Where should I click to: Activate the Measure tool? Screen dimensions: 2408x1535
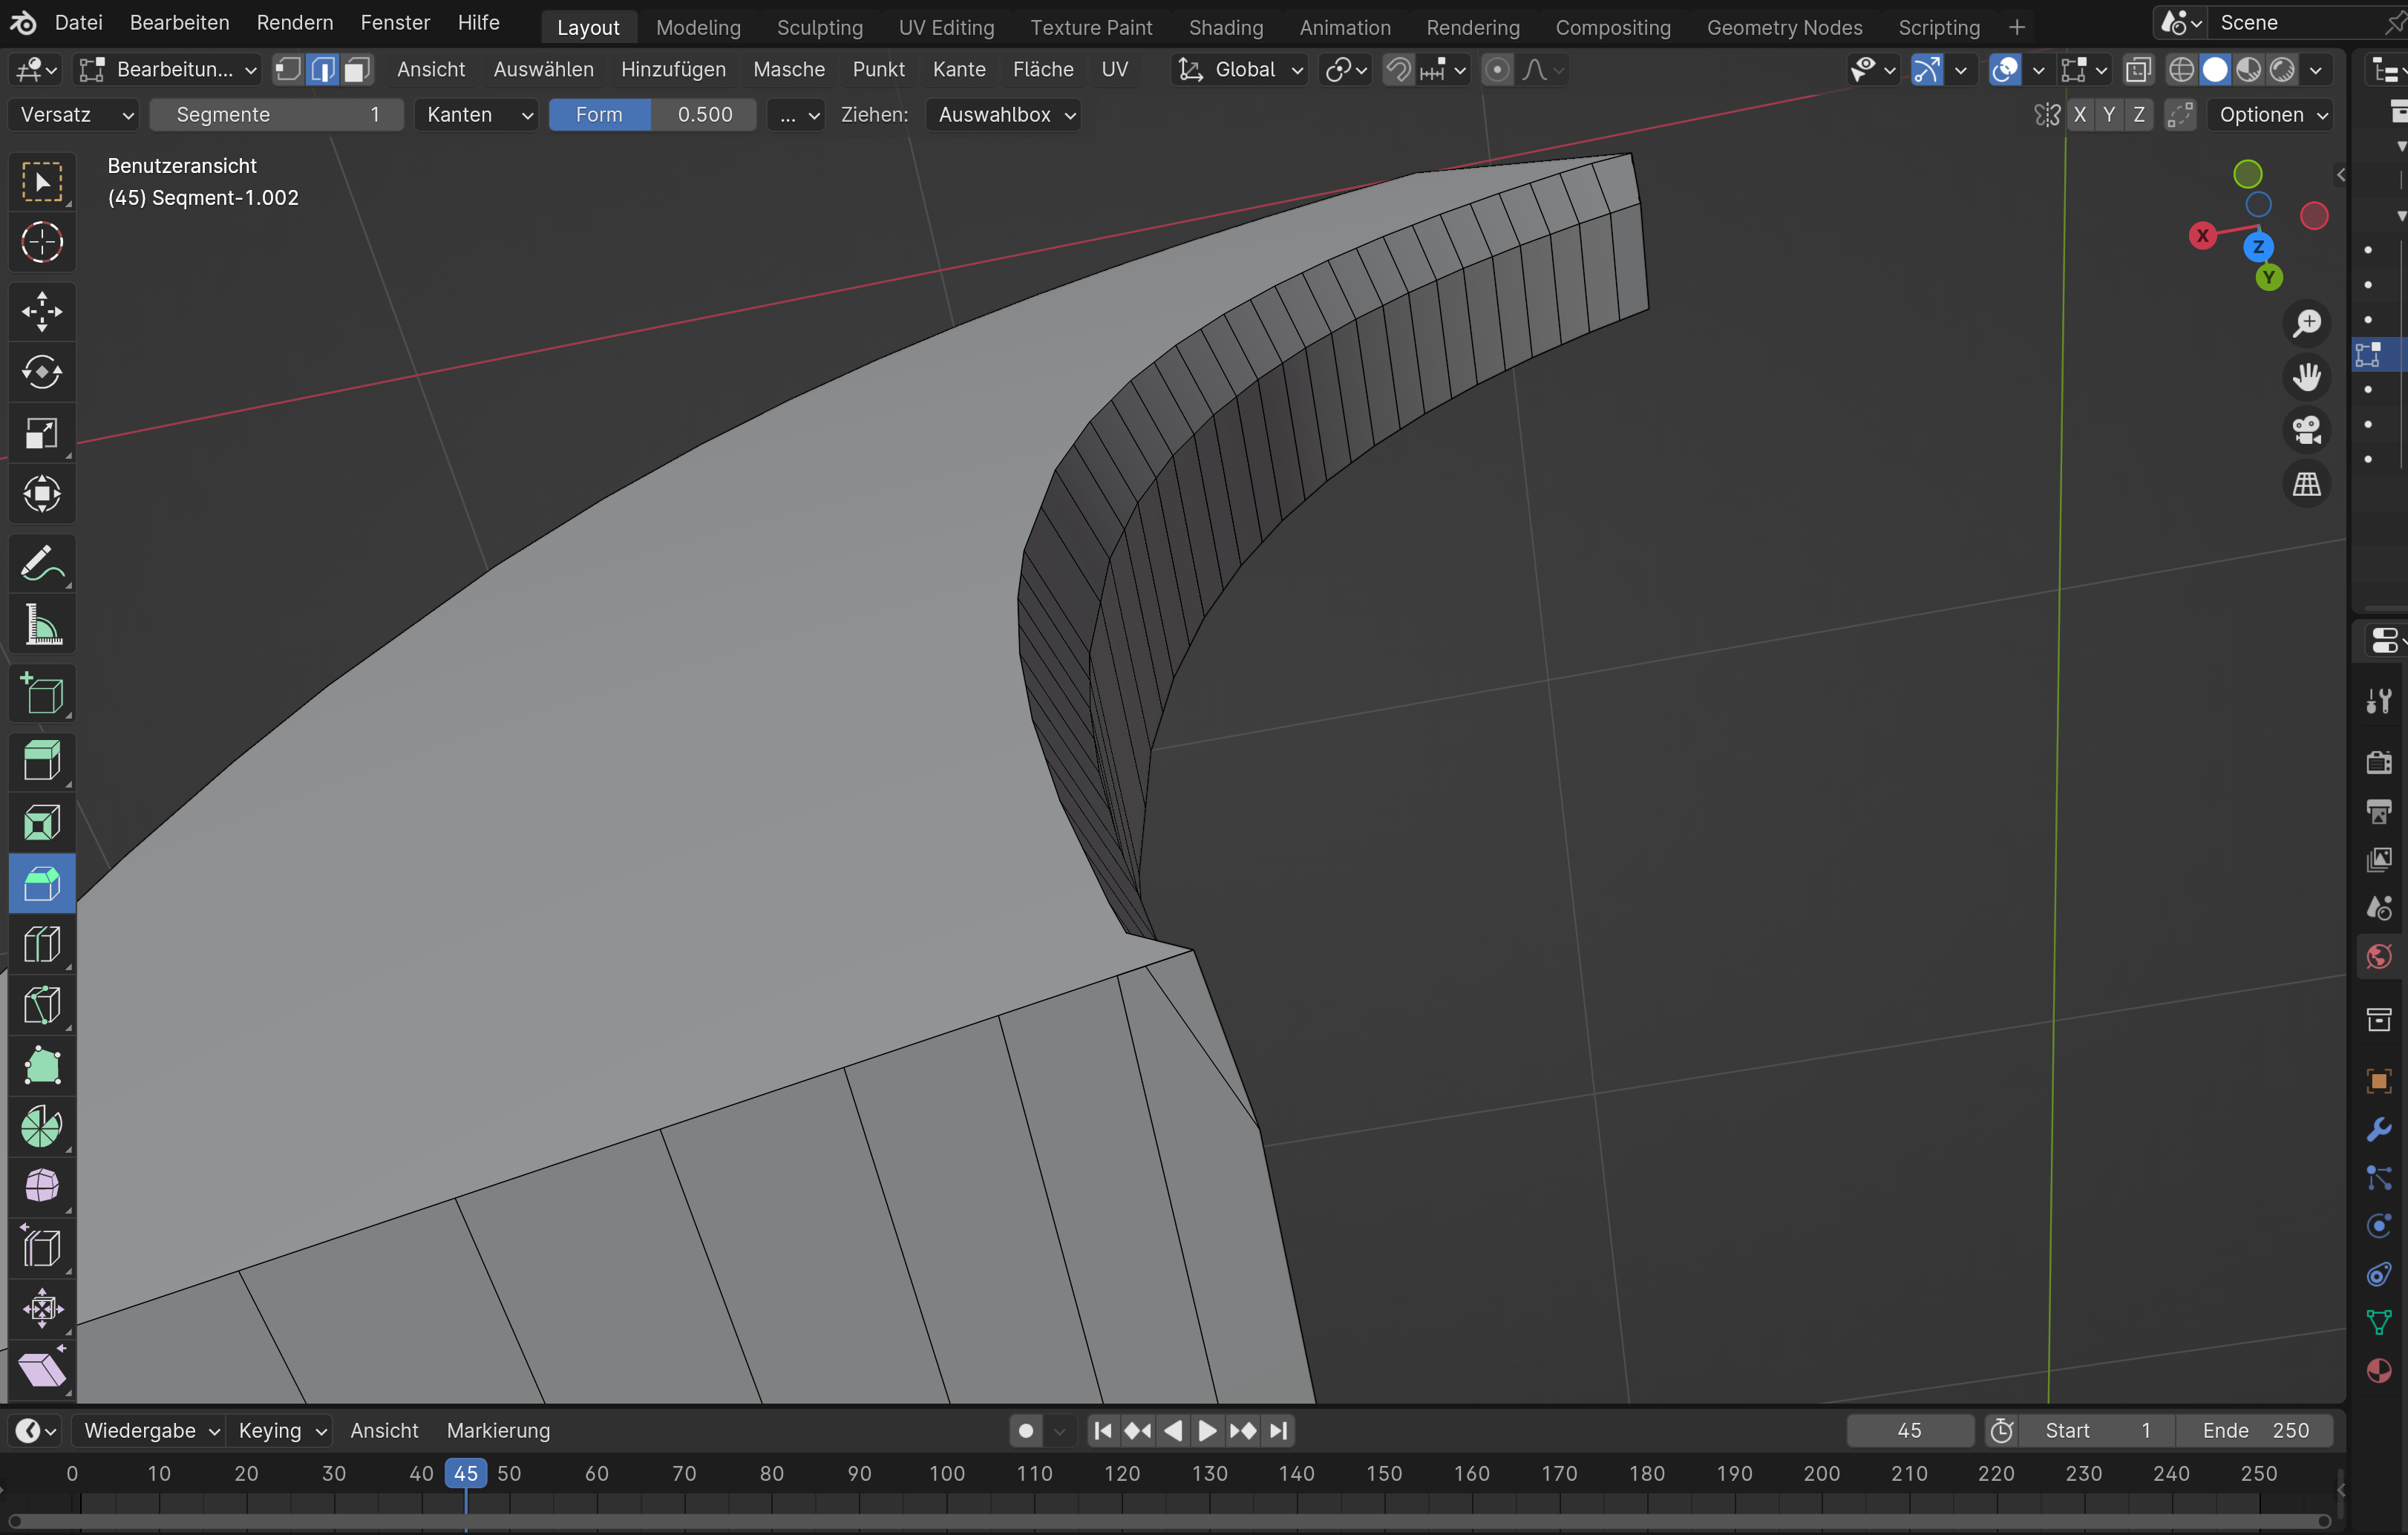(41, 626)
